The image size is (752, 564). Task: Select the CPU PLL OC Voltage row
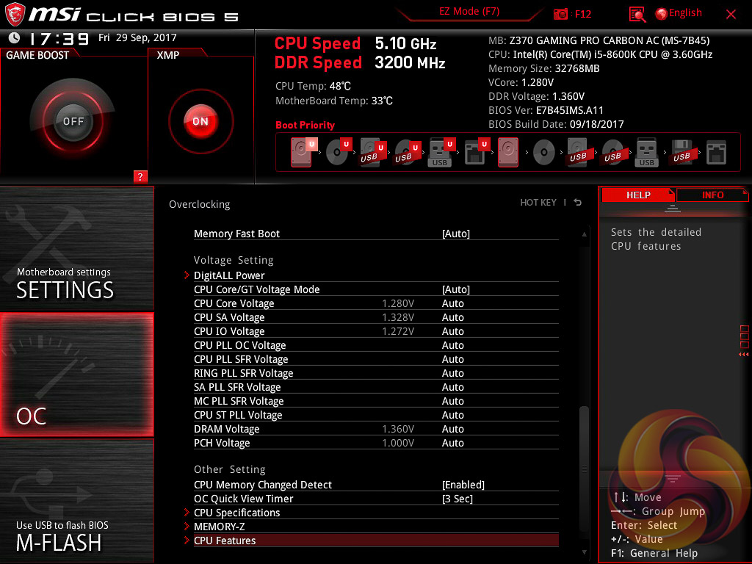[376, 345]
